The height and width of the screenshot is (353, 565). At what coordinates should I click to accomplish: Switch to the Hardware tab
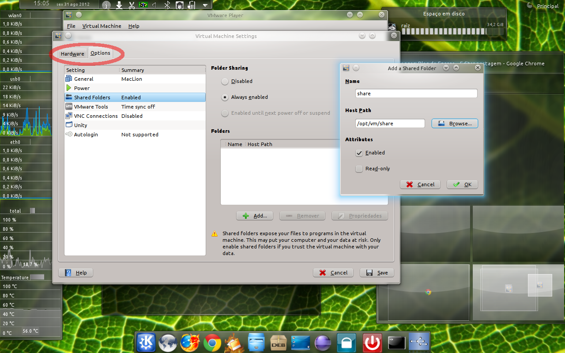(x=72, y=54)
